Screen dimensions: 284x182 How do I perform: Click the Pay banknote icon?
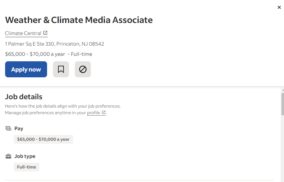click(x=8, y=128)
